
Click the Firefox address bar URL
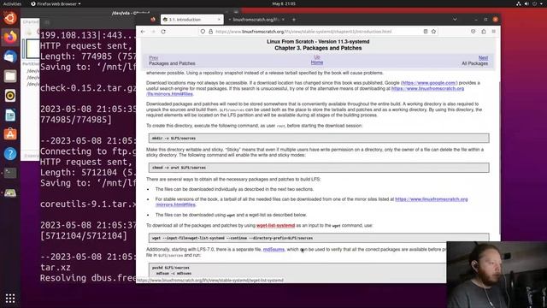[x=303, y=32]
